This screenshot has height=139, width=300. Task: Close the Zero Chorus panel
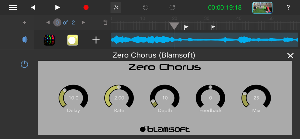(290, 56)
